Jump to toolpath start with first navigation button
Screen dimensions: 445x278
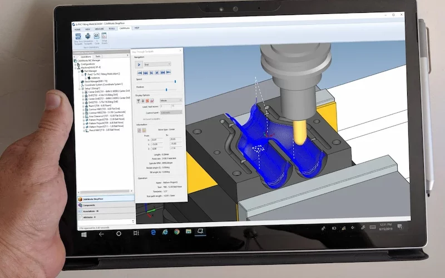pyautogui.click(x=140, y=73)
